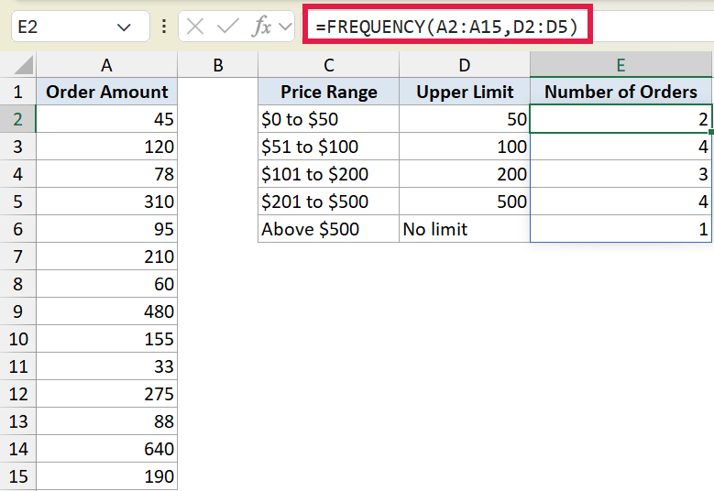The width and height of the screenshot is (714, 491).
Task: Select Upper Limit cell with 500
Action: [x=465, y=202]
